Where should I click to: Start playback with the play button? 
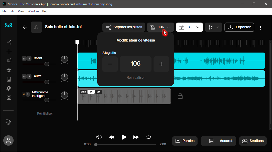point(124,137)
